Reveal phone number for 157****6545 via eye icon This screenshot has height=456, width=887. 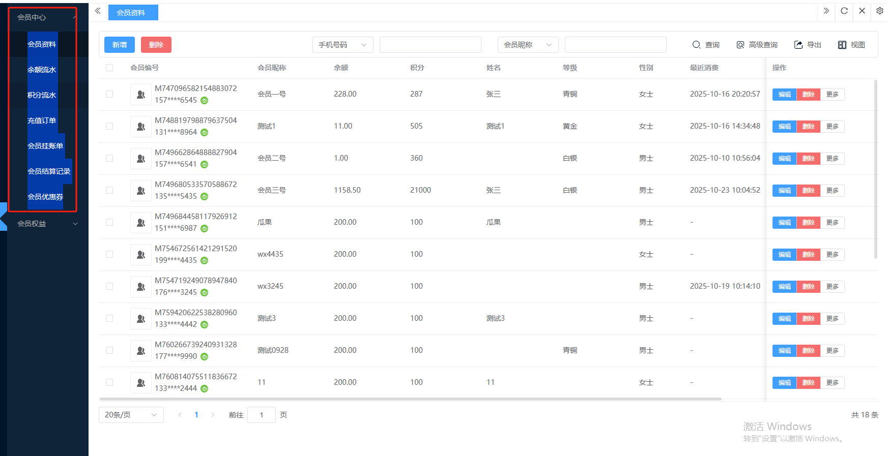(204, 101)
